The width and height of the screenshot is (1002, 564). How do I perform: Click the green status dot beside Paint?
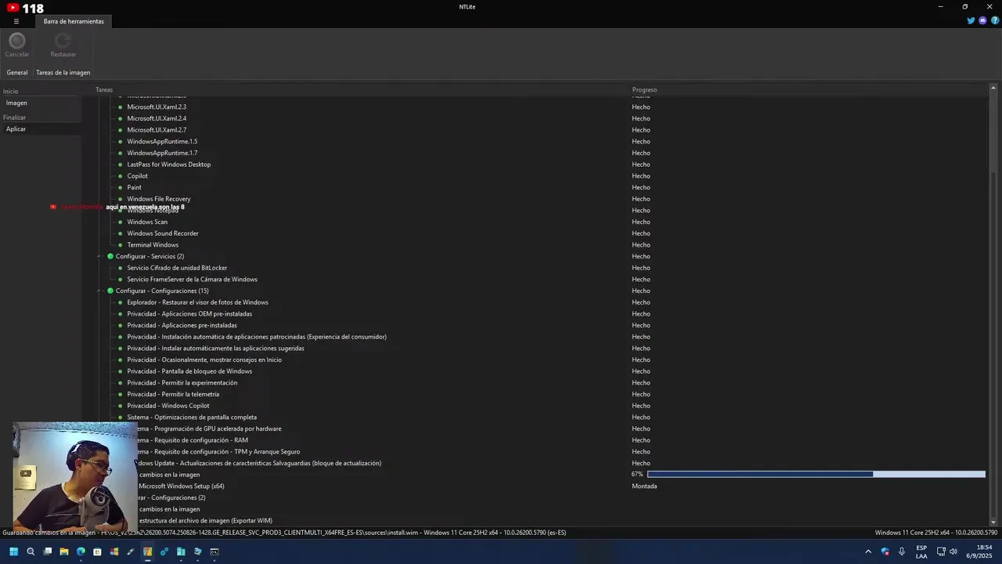click(121, 187)
